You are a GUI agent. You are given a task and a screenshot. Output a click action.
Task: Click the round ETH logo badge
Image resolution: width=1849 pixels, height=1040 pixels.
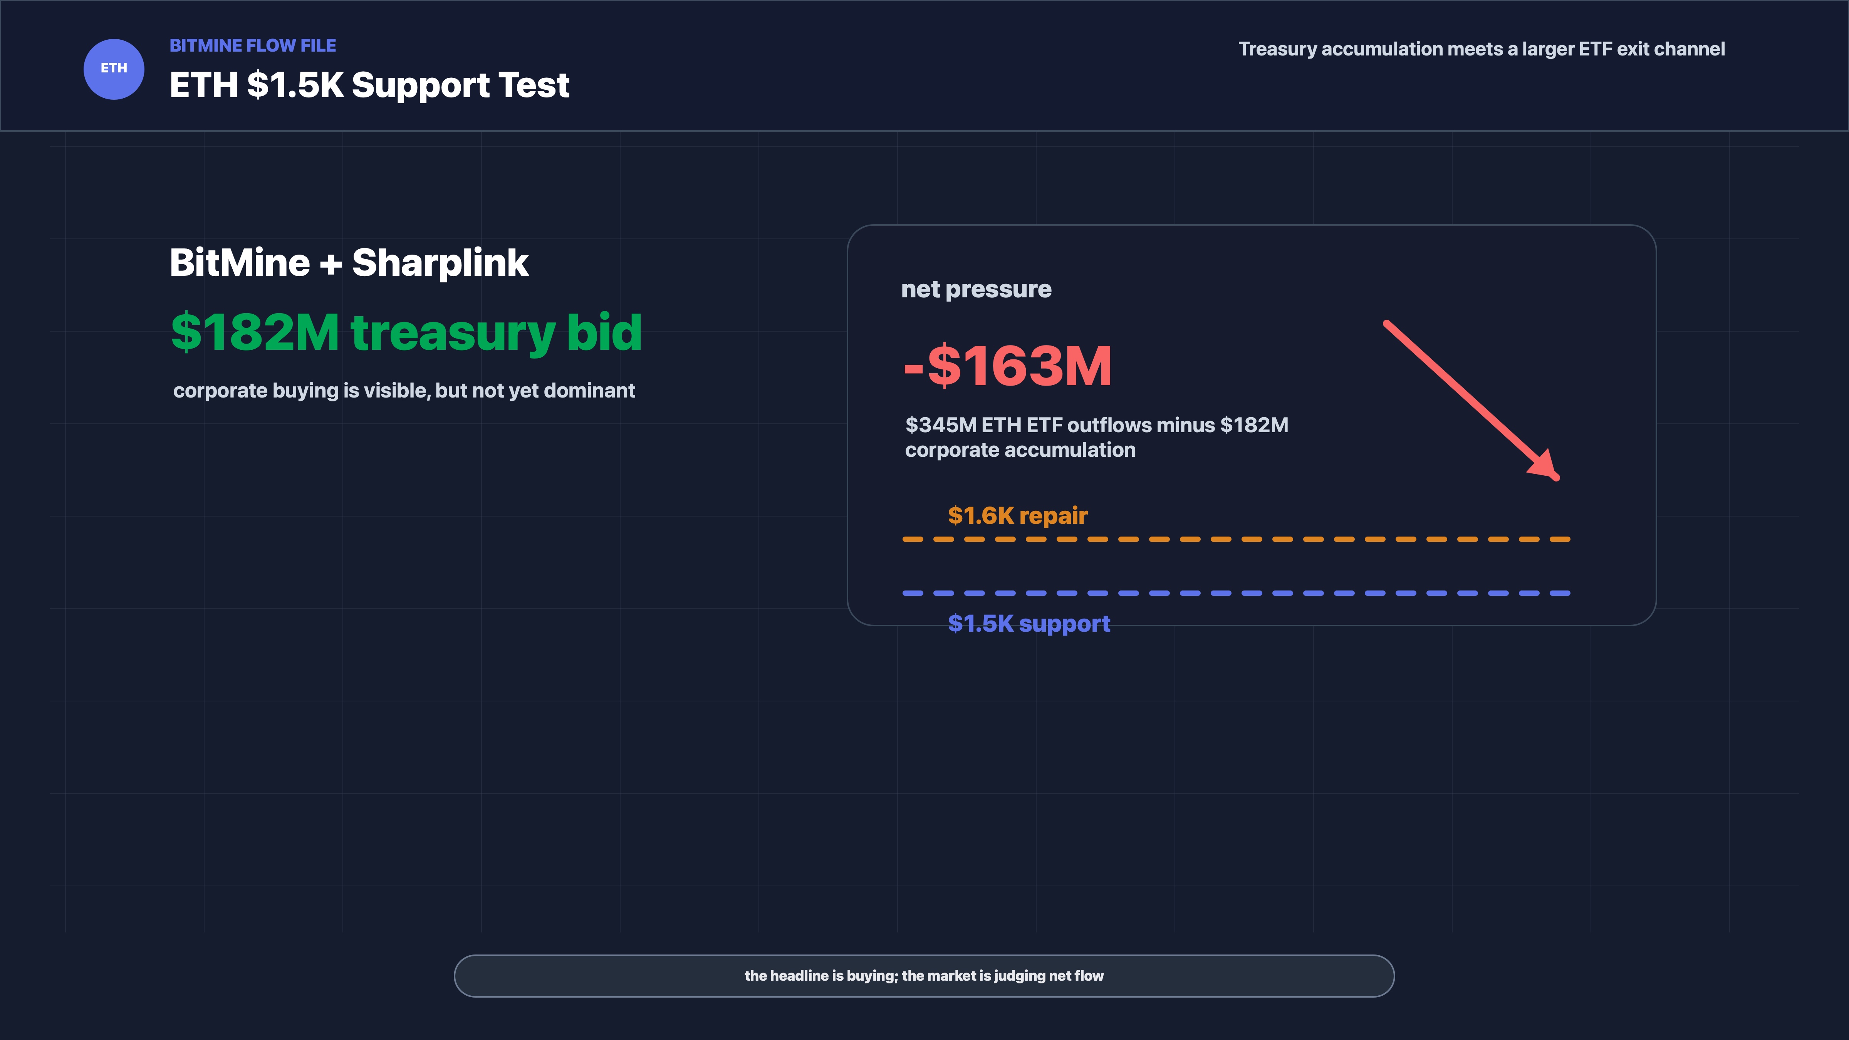(113, 69)
